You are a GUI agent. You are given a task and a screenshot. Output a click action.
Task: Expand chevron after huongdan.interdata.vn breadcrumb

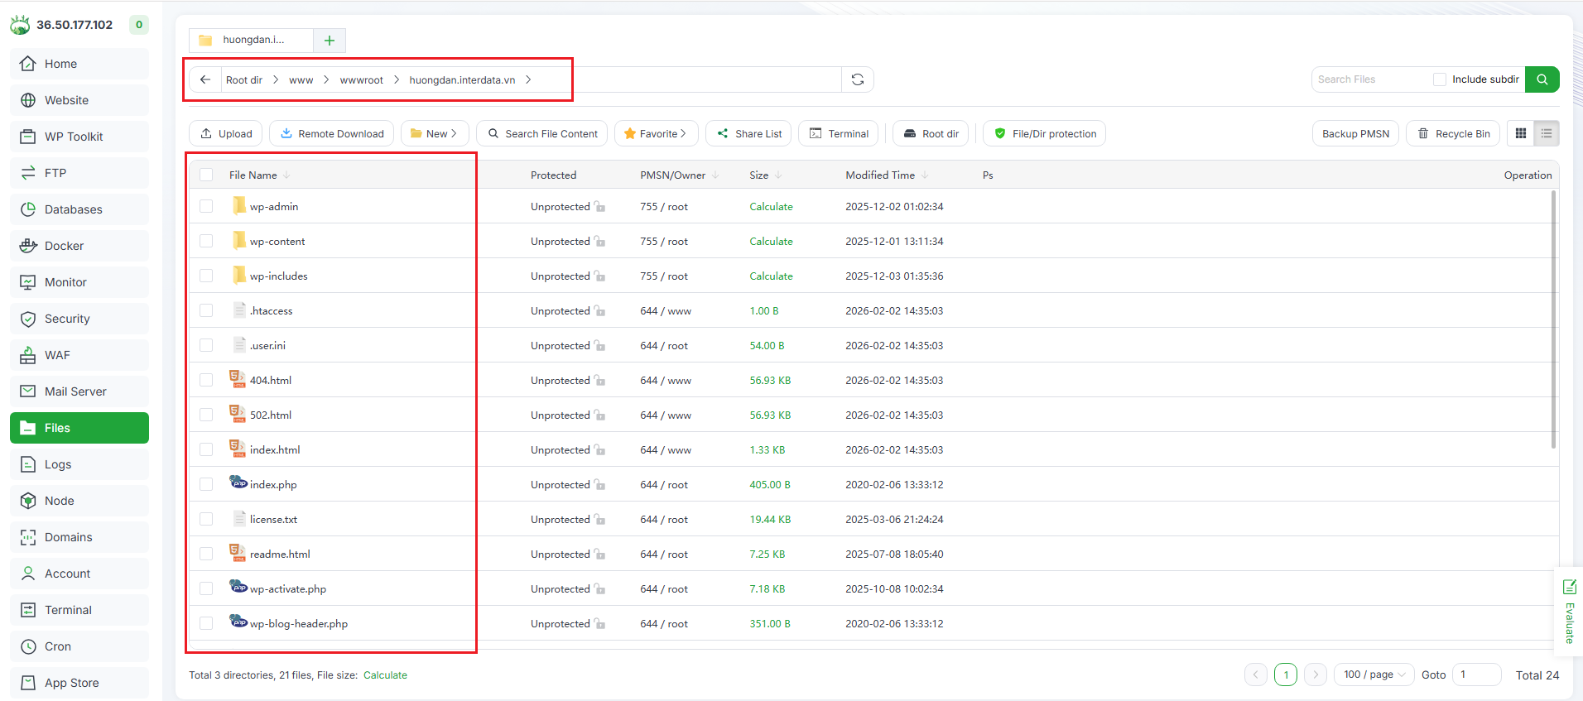[528, 79]
